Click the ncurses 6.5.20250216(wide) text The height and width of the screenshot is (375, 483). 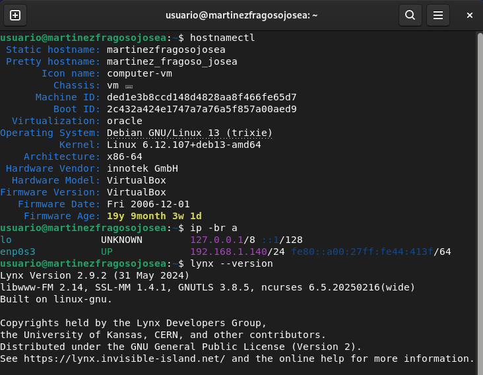pyautogui.click(x=338, y=287)
